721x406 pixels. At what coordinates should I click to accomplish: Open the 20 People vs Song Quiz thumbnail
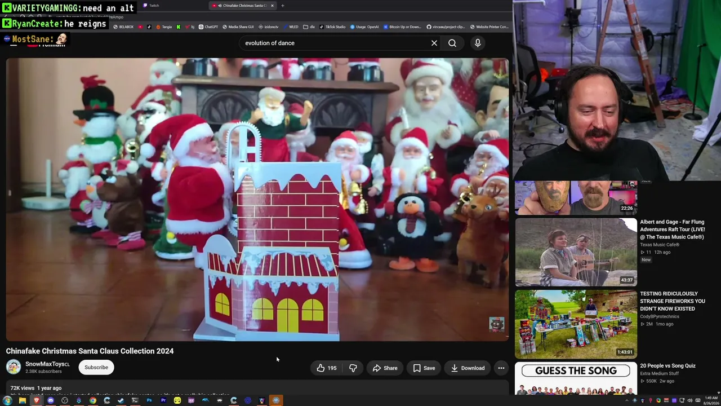click(576, 378)
